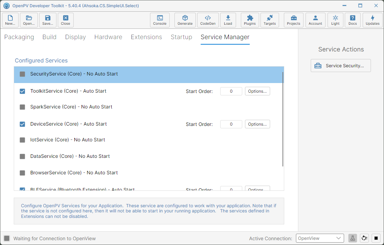
Task: Click the Active Connection label
Action: (x=270, y=238)
